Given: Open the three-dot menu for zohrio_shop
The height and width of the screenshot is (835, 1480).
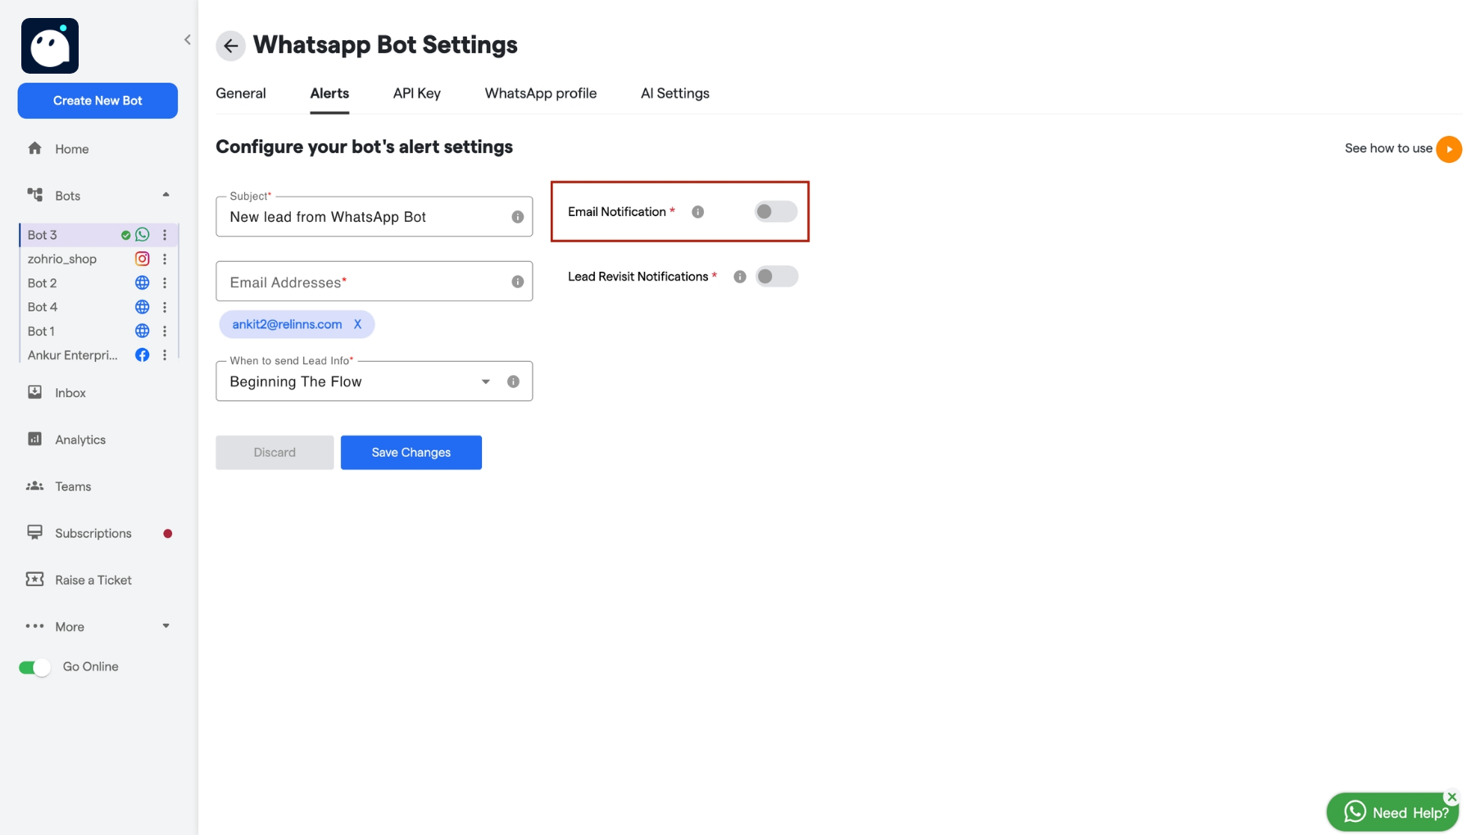Looking at the screenshot, I should click(165, 259).
